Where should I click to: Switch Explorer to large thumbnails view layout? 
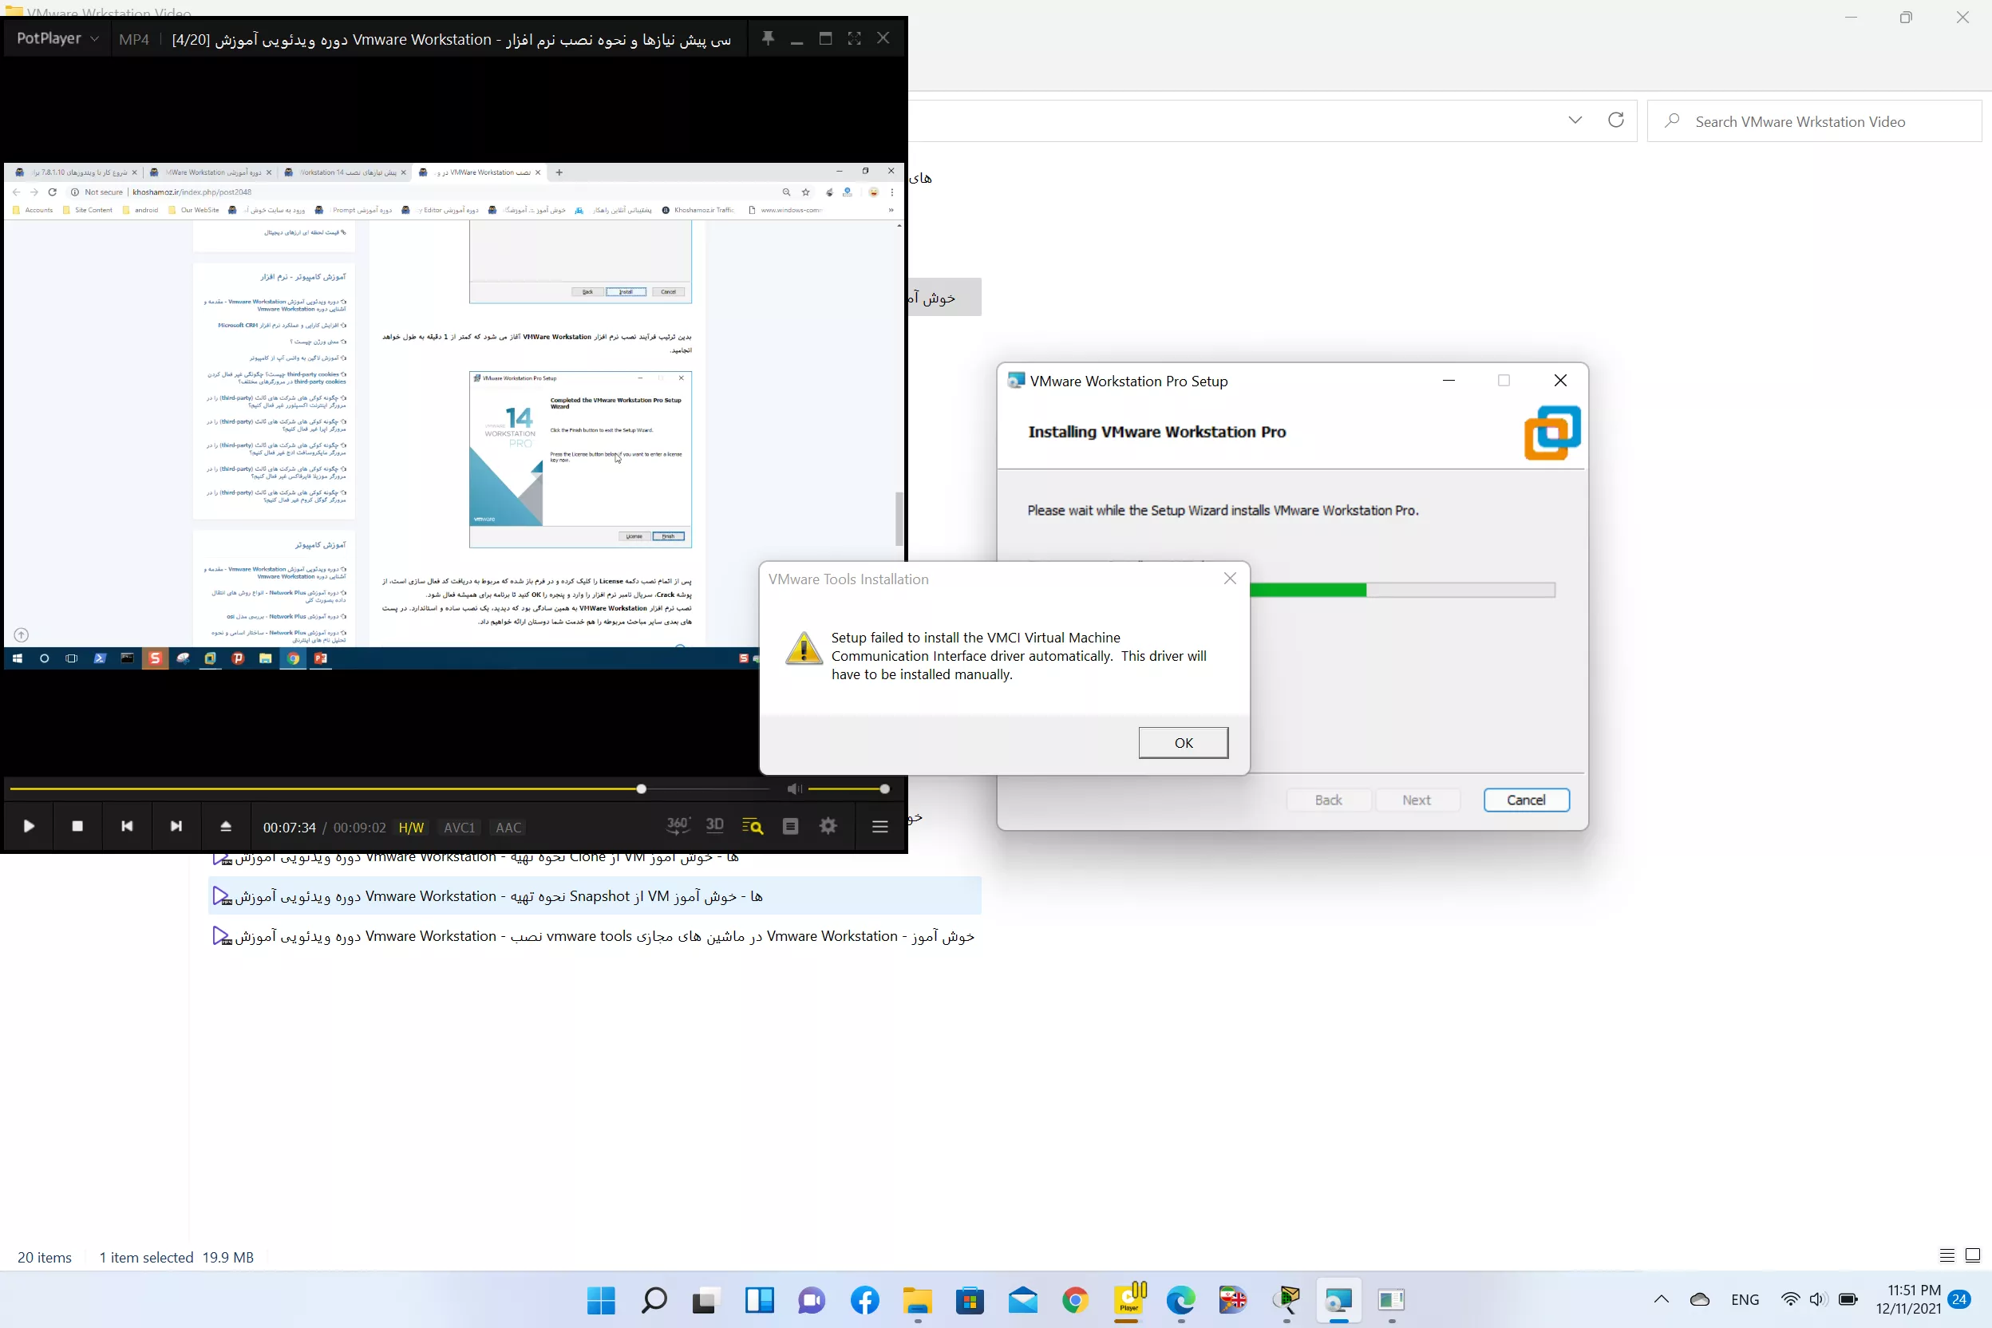1973,1256
